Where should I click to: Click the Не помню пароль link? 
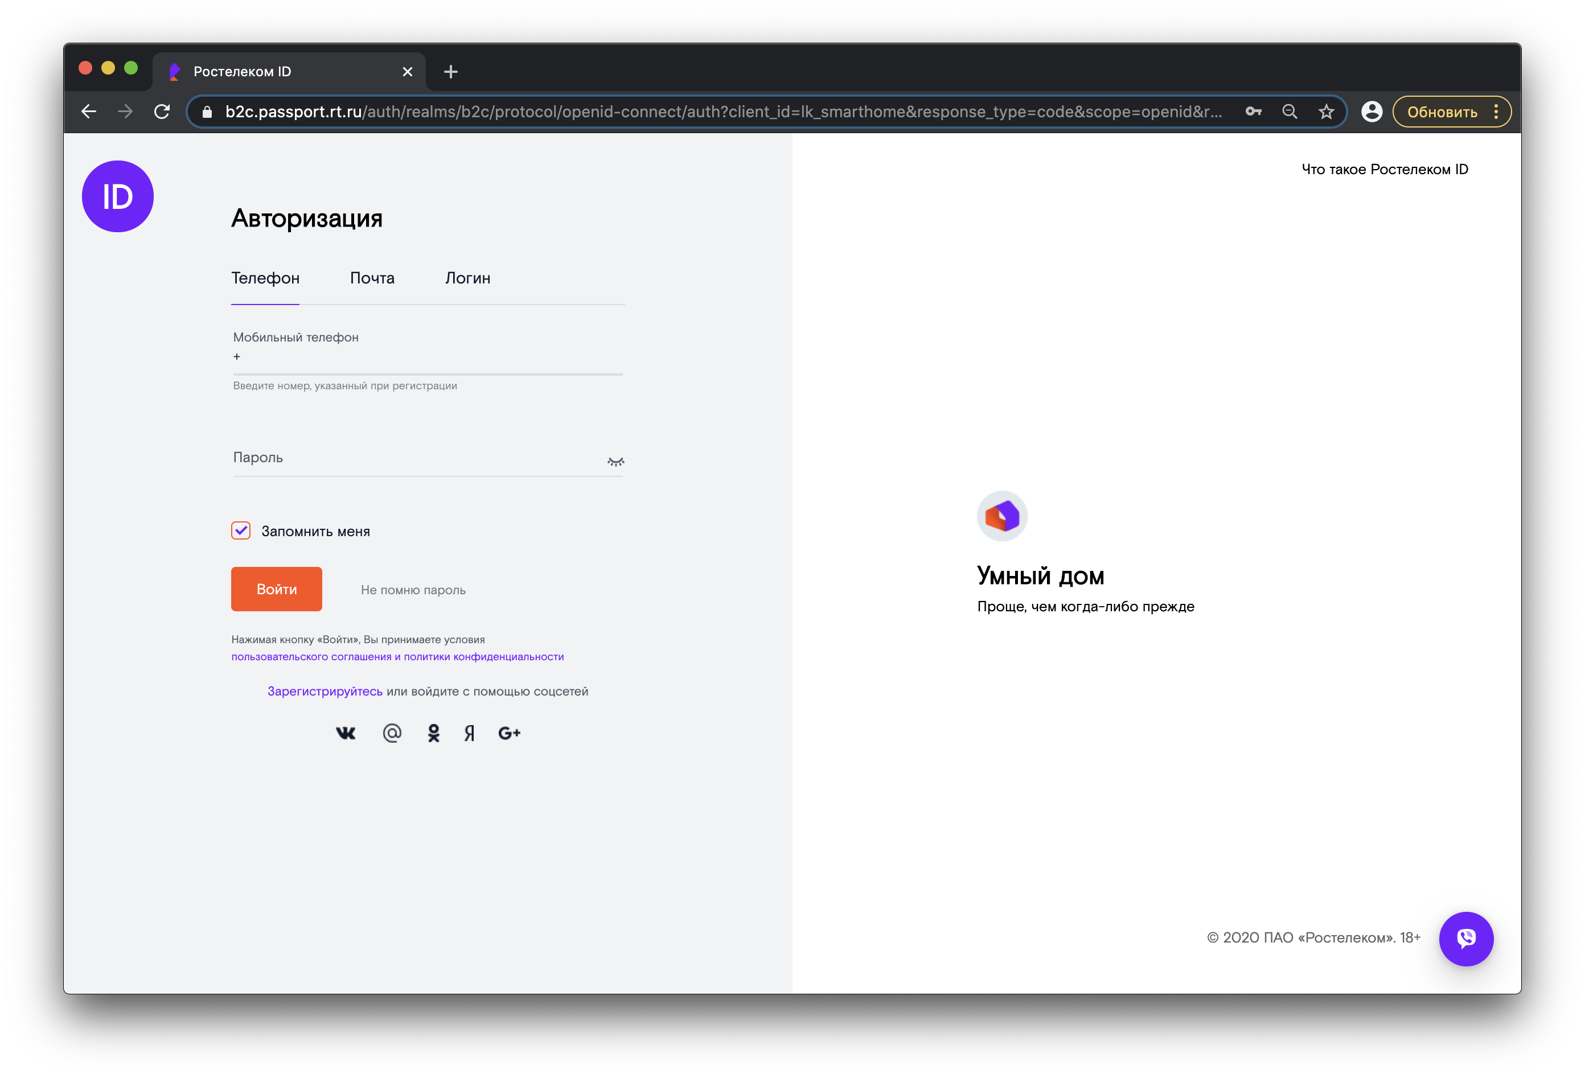[x=413, y=590]
